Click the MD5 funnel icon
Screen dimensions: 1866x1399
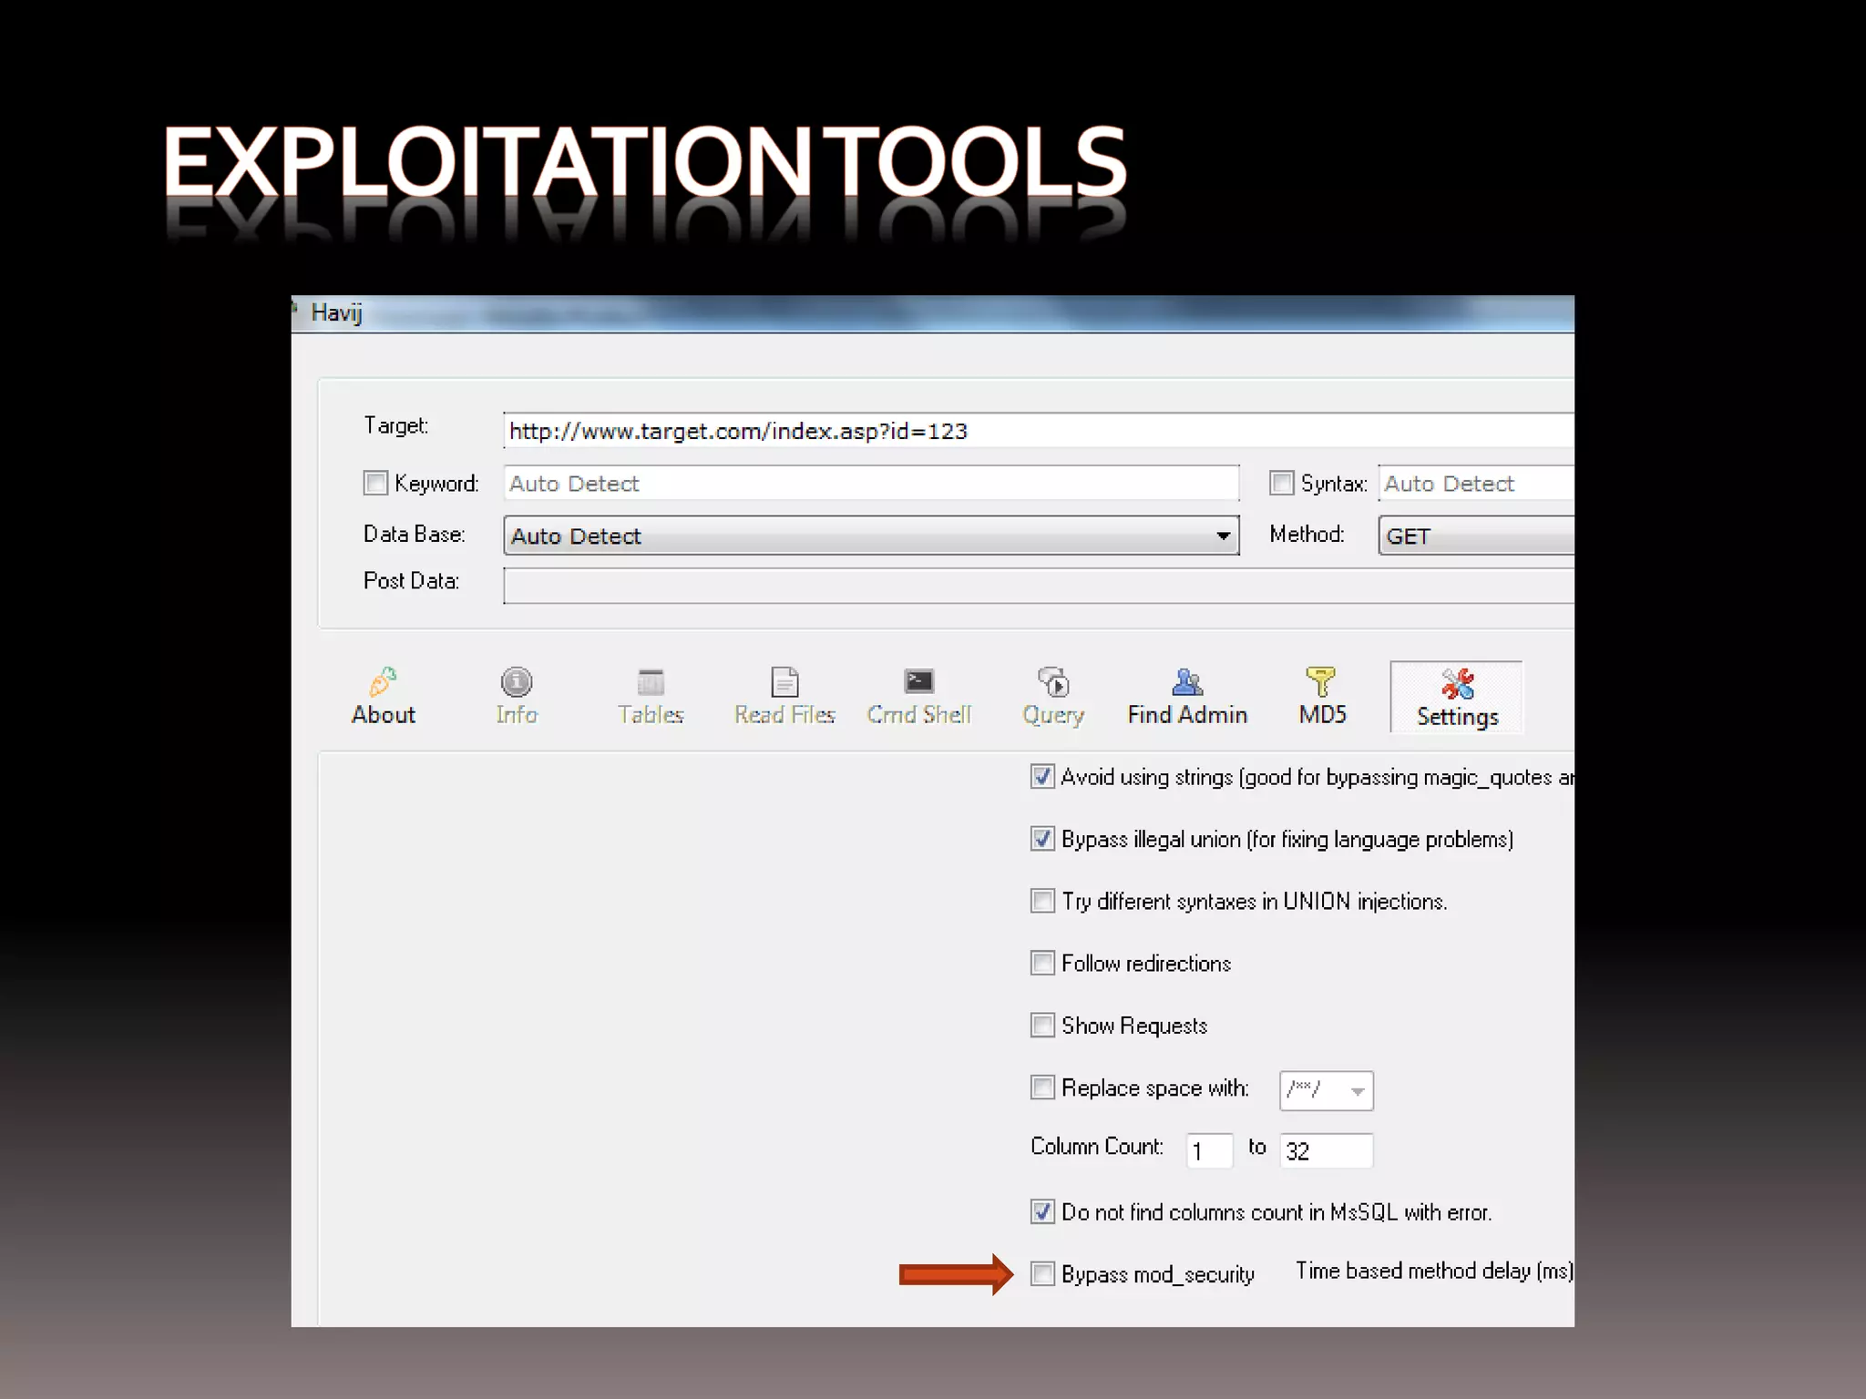coord(1321,682)
